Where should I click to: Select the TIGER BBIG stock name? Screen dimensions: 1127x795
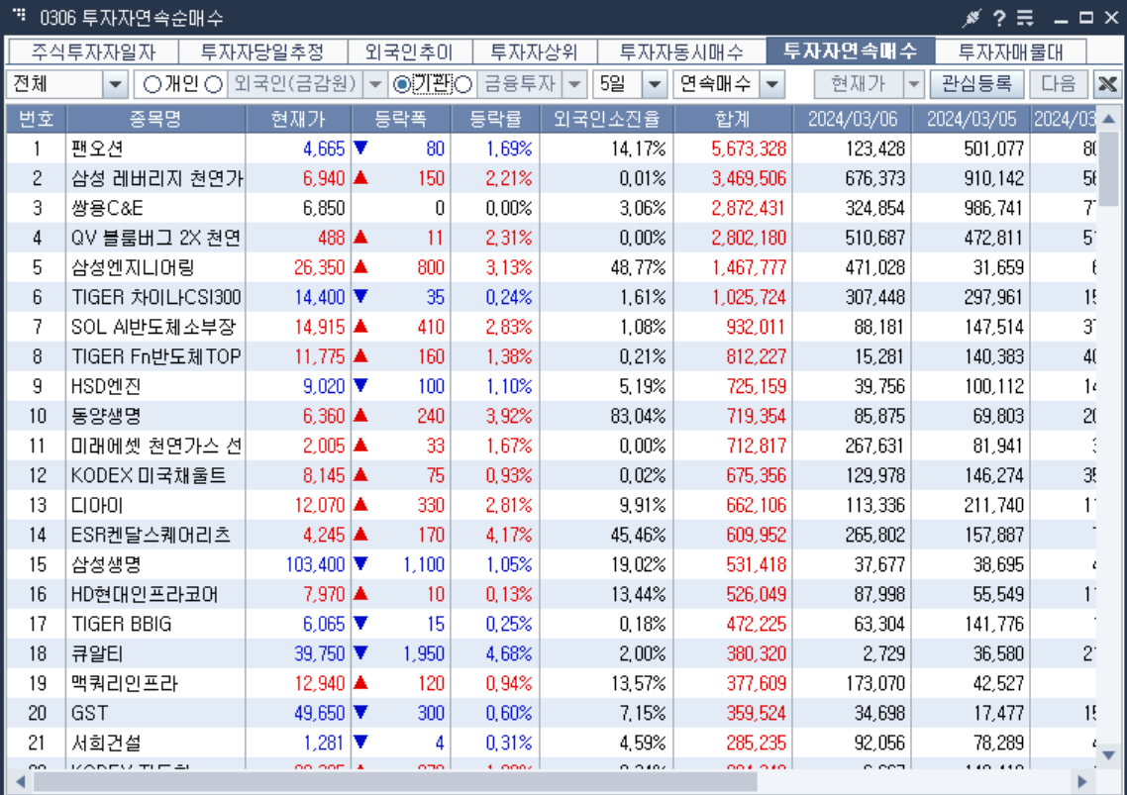click(x=122, y=624)
